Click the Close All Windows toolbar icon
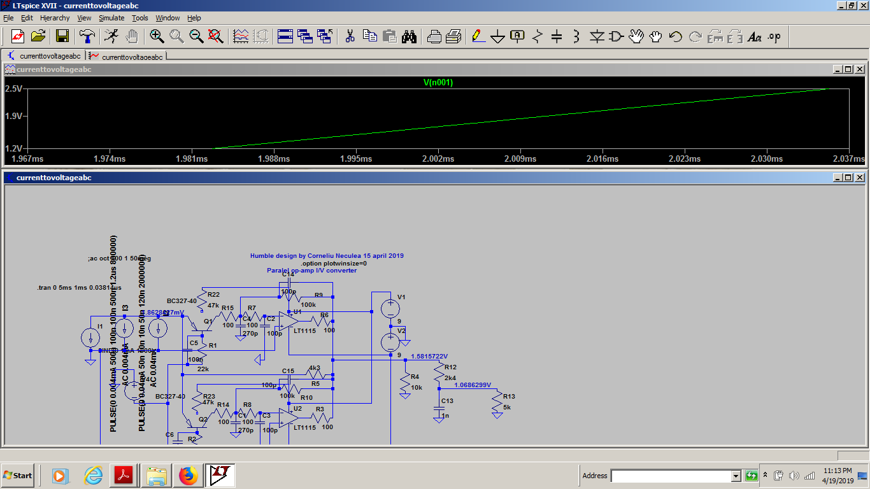This screenshot has height=489, width=870. click(325, 36)
